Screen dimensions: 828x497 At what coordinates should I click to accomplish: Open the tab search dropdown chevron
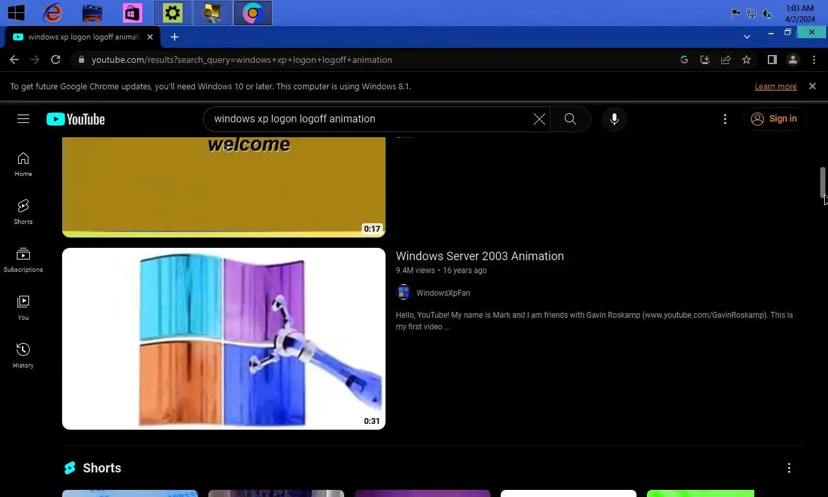click(747, 37)
